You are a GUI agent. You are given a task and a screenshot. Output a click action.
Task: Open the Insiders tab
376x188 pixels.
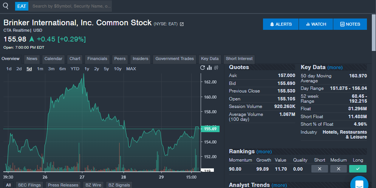[x=140, y=59]
